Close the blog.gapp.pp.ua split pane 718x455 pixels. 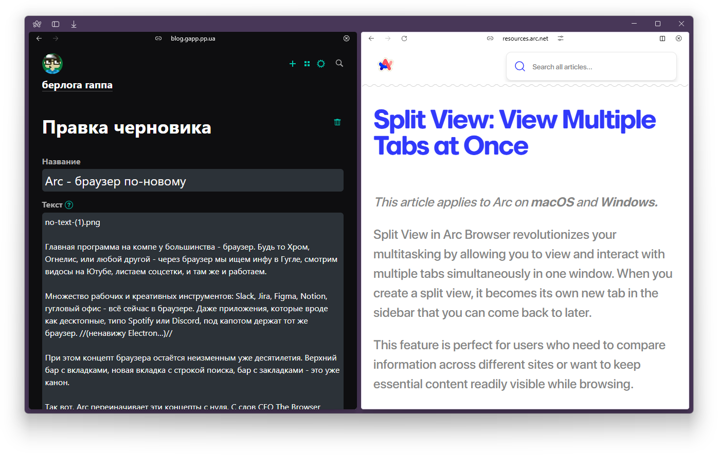pos(346,39)
